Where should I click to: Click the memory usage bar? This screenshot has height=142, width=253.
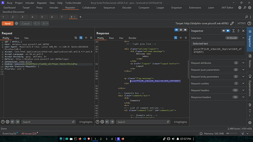click(x=232, y=133)
